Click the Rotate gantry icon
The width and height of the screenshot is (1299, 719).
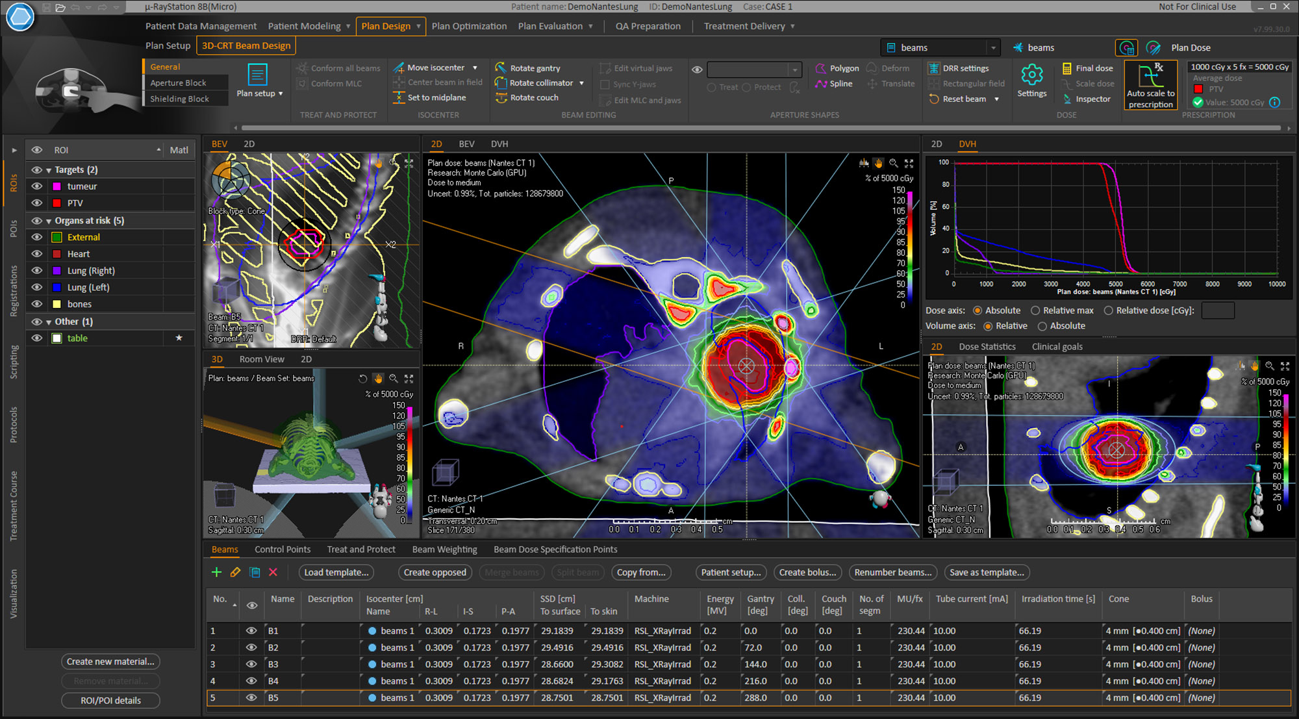click(501, 68)
